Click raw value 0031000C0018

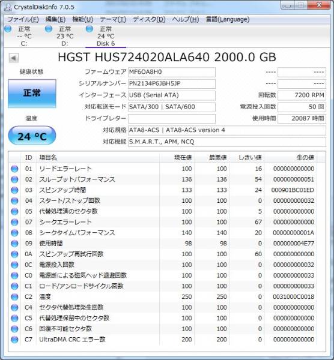294,297
